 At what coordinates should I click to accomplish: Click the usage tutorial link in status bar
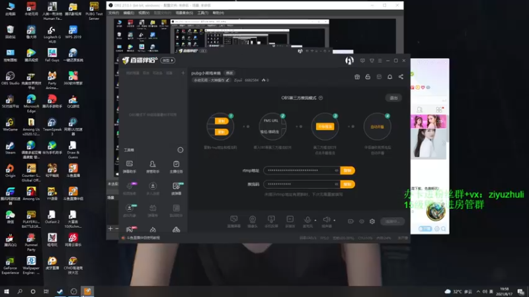point(143,238)
